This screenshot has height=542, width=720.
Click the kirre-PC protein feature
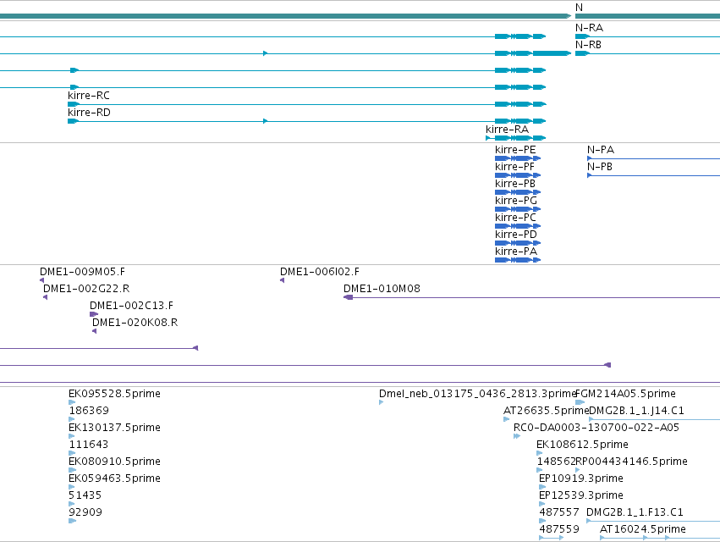point(518,226)
